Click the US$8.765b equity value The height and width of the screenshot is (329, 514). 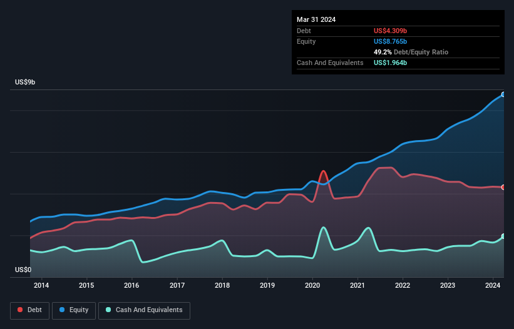(x=390, y=41)
